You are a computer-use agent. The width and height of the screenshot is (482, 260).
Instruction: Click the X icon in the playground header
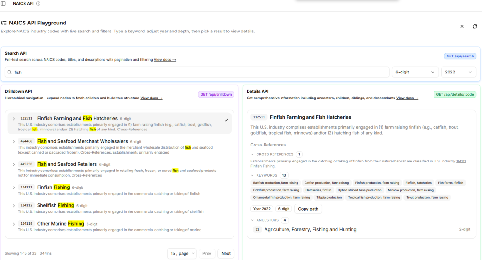pos(462,26)
